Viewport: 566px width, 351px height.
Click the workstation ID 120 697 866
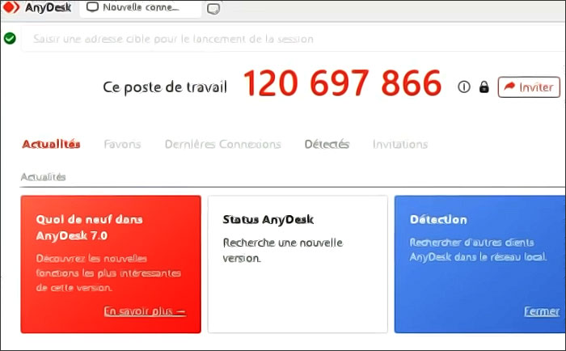pos(342,83)
